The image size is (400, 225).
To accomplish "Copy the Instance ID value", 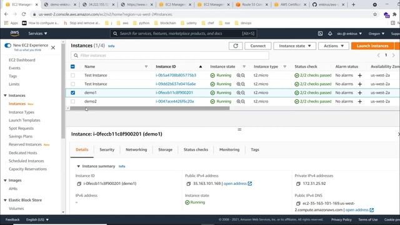I will [79, 184].
